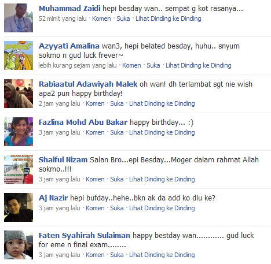Open Shaiful Nizam's profile thumbnail
The image size is (271, 264).
click(19, 169)
